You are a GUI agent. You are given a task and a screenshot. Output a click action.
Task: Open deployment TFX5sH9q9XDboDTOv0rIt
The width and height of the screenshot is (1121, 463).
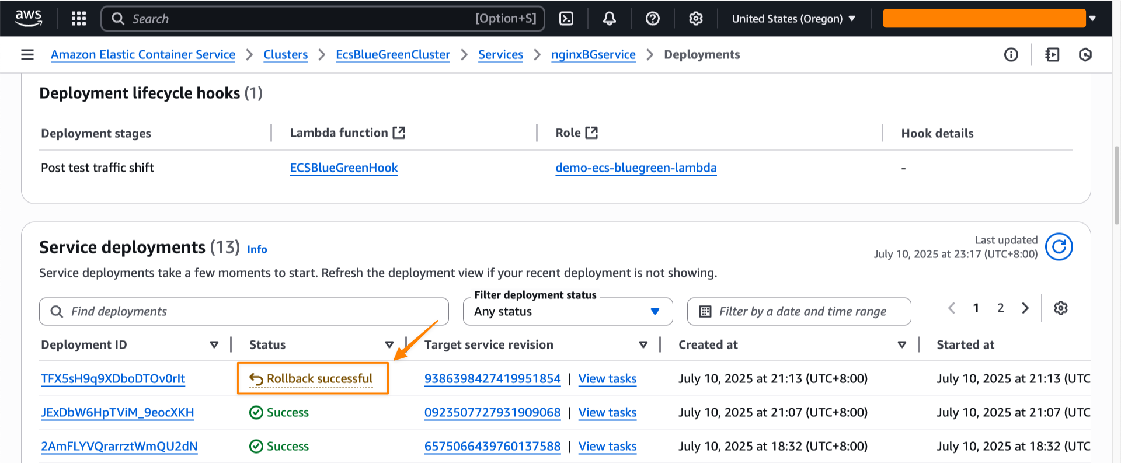[x=113, y=378]
